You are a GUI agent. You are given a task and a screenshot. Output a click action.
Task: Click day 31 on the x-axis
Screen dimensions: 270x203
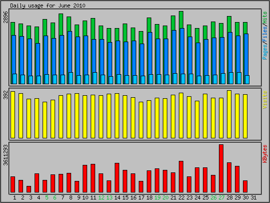tap(253, 197)
